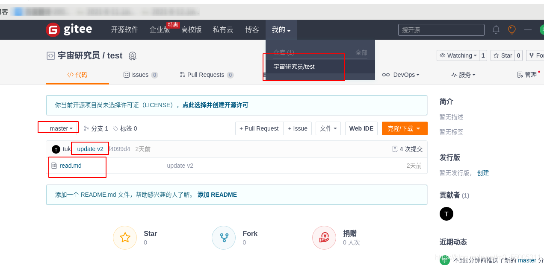This screenshot has width=544, height=265.
Task: Open the Issues tab
Action: (141, 75)
